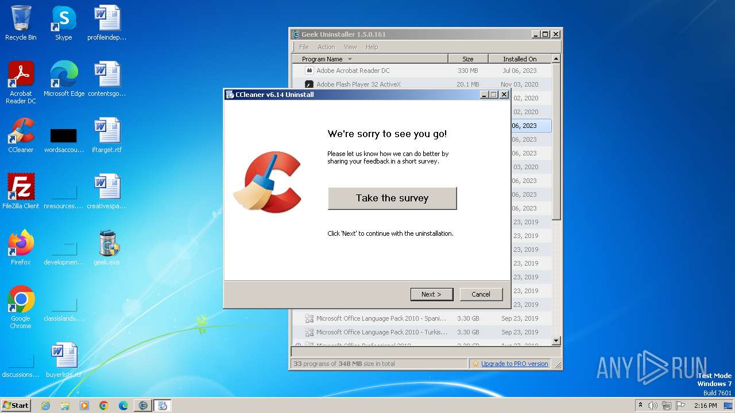
Task: Click icon beside Office Language Pack Spanish
Action: [x=309, y=318]
